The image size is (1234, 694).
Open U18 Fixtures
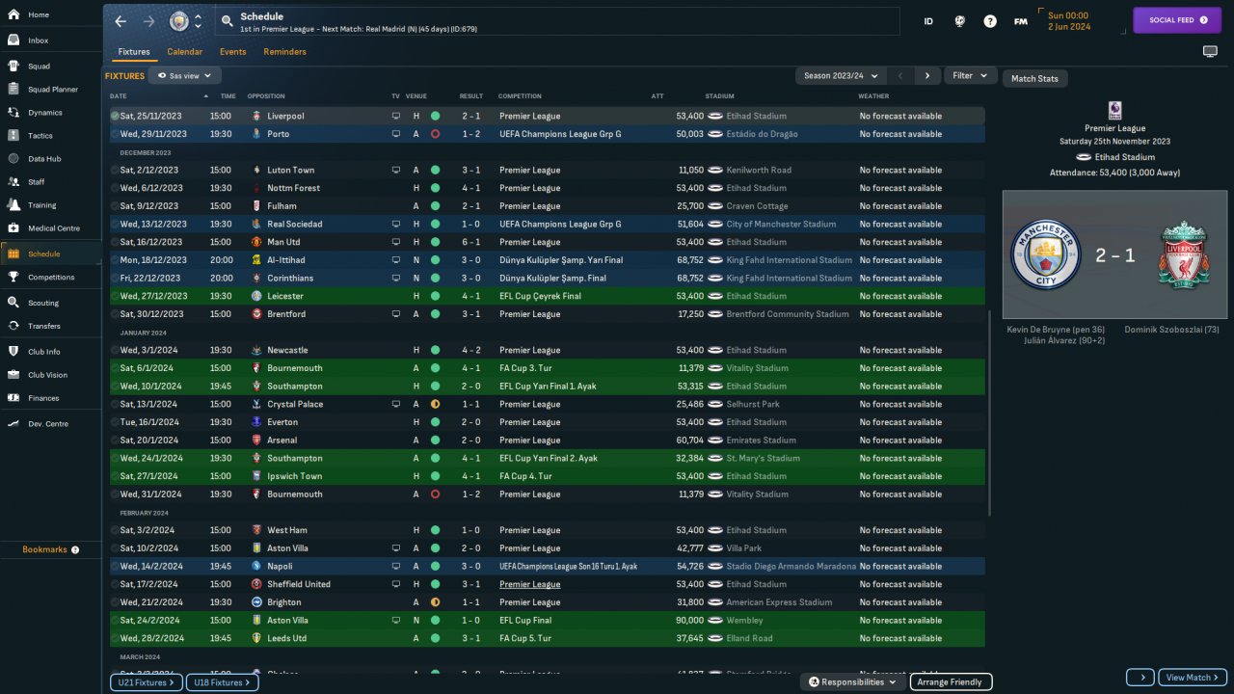[x=223, y=682]
